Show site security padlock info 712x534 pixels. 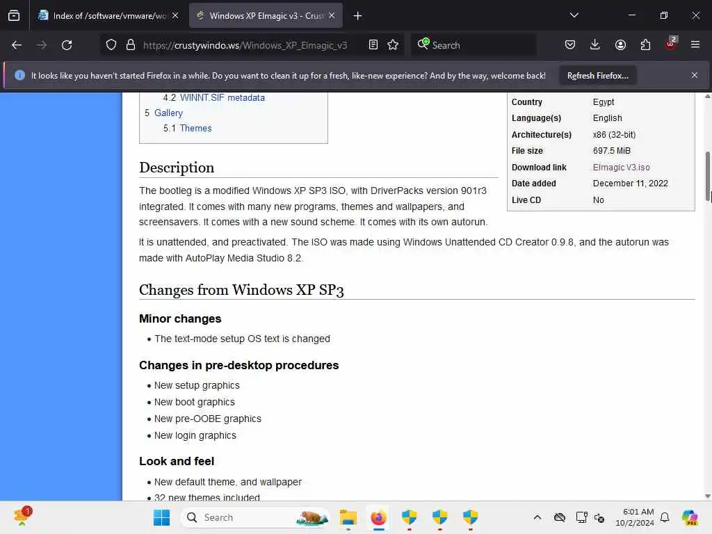pyautogui.click(x=130, y=45)
